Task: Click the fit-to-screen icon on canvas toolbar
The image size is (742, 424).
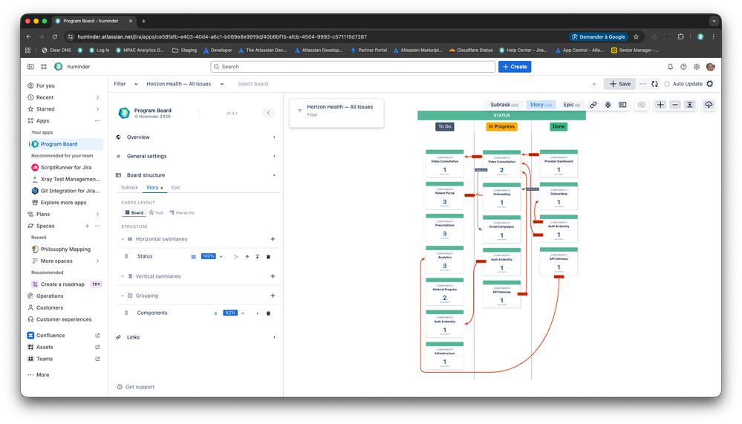Action: pos(690,105)
